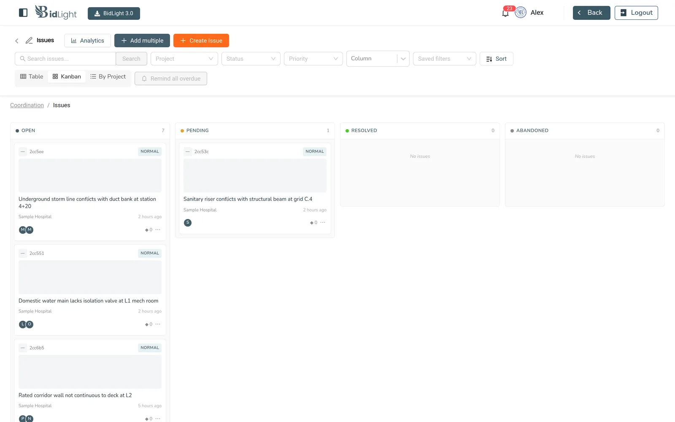The height and width of the screenshot is (422, 675).
Task: Open Alex user avatar icon
Action: (x=521, y=13)
